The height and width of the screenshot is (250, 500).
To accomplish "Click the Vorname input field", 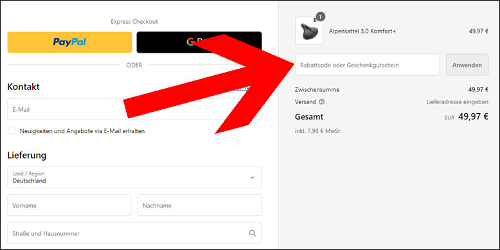I will pyautogui.click(x=69, y=205).
